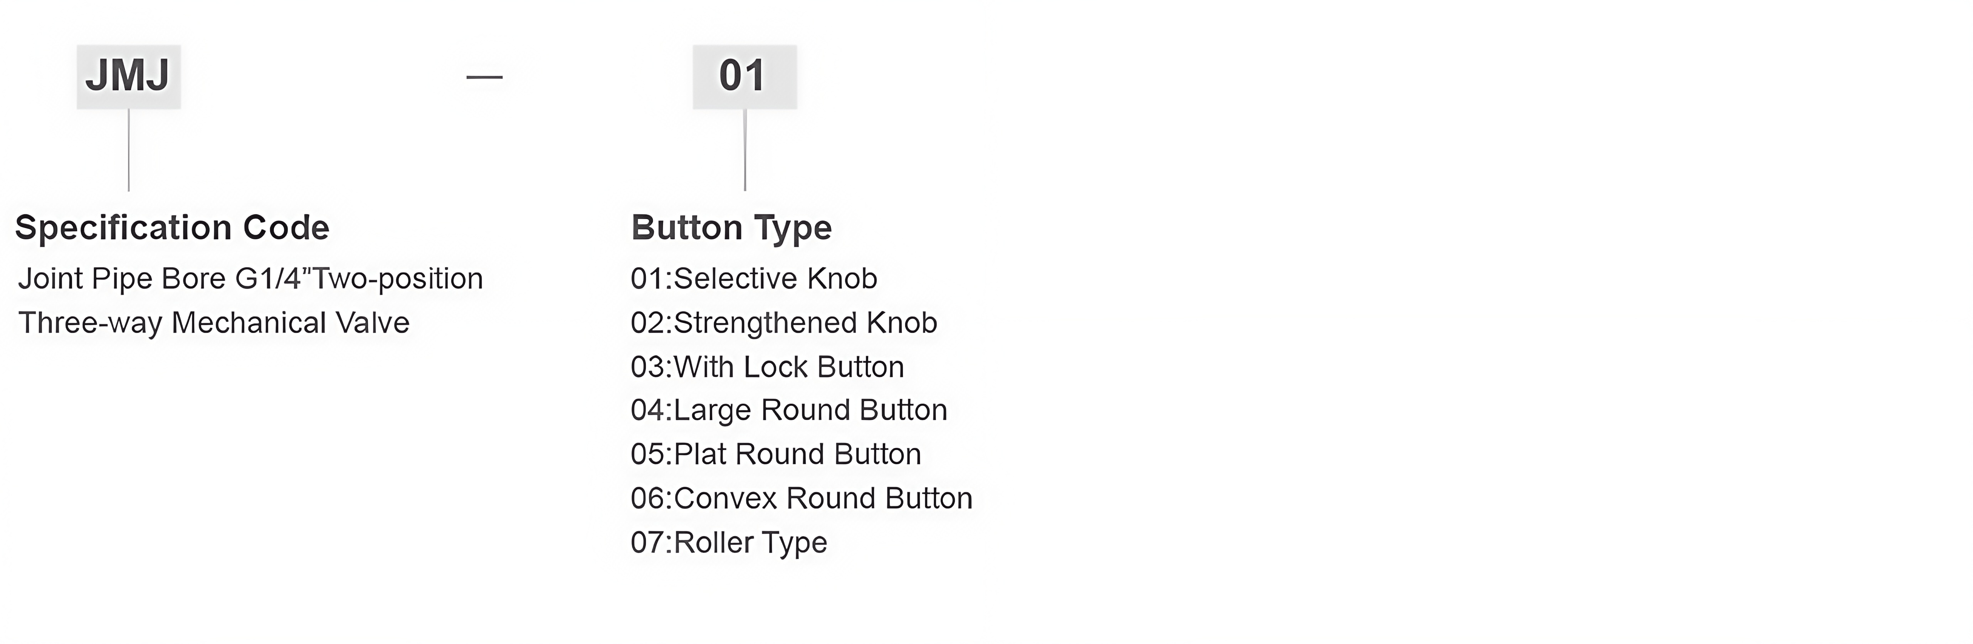The width and height of the screenshot is (1973, 644).
Task: Pick the 06:Convex Round Button line
Action: (x=801, y=498)
